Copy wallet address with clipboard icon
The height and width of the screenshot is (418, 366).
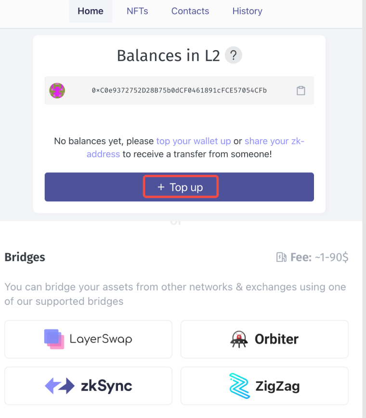click(x=301, y=91)
